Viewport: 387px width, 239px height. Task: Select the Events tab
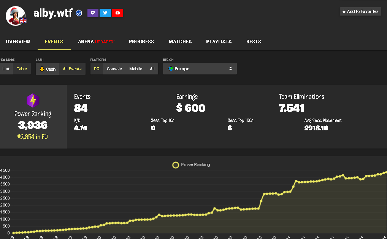pyautogui.click(x=54, y=42)
